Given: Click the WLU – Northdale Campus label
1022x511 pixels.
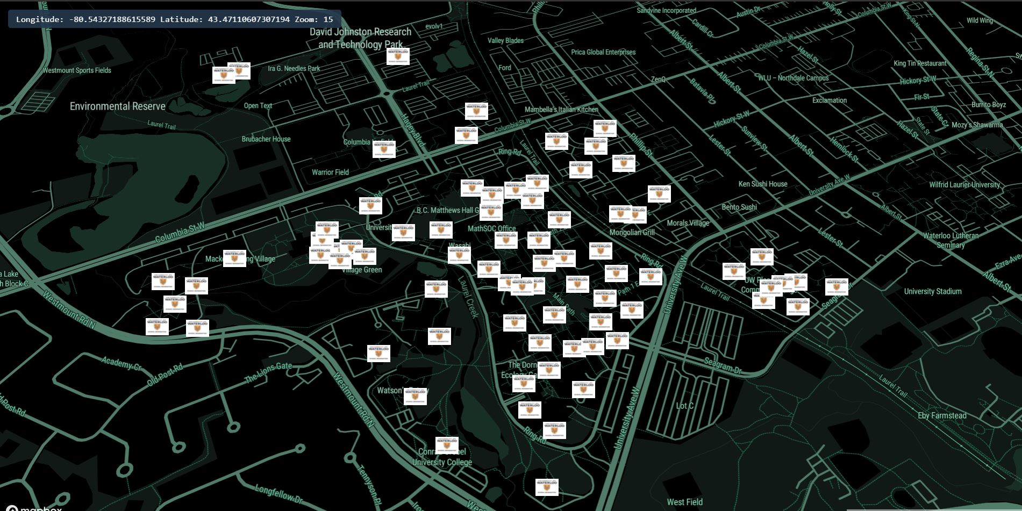Looking at the screenshot, I should click(x=794, y=78).
